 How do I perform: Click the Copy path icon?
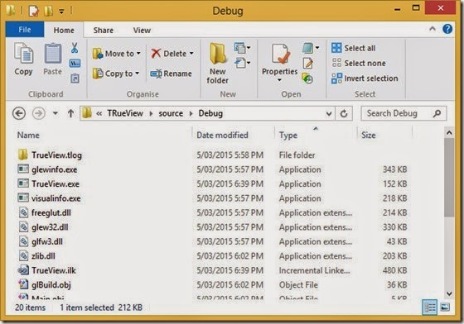click(x=75, y=63)
